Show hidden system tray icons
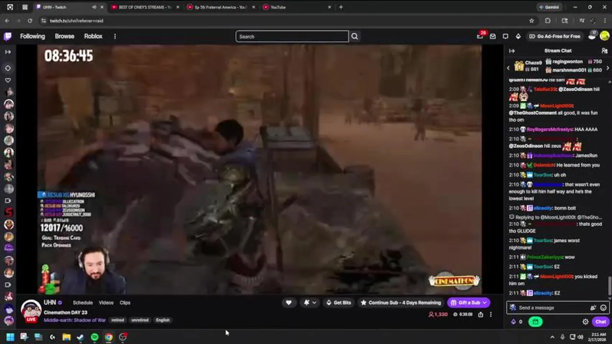This screenshot has width=612, height=344. (x=552, y=337)
